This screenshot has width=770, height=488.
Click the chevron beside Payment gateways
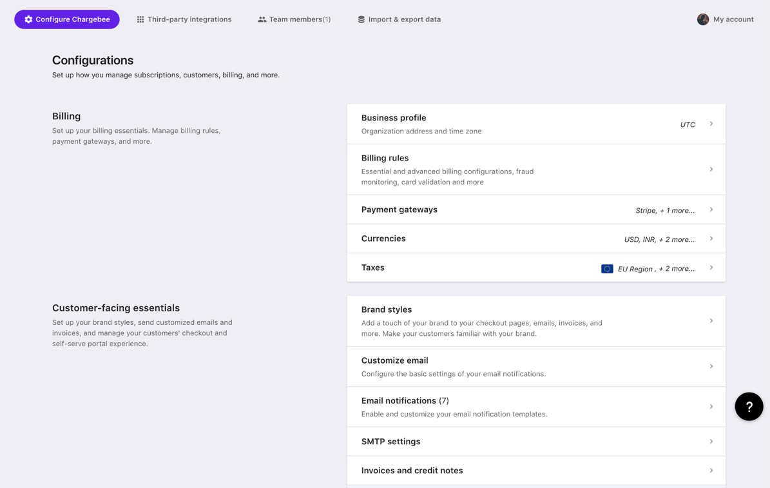[x=711, y=210]
